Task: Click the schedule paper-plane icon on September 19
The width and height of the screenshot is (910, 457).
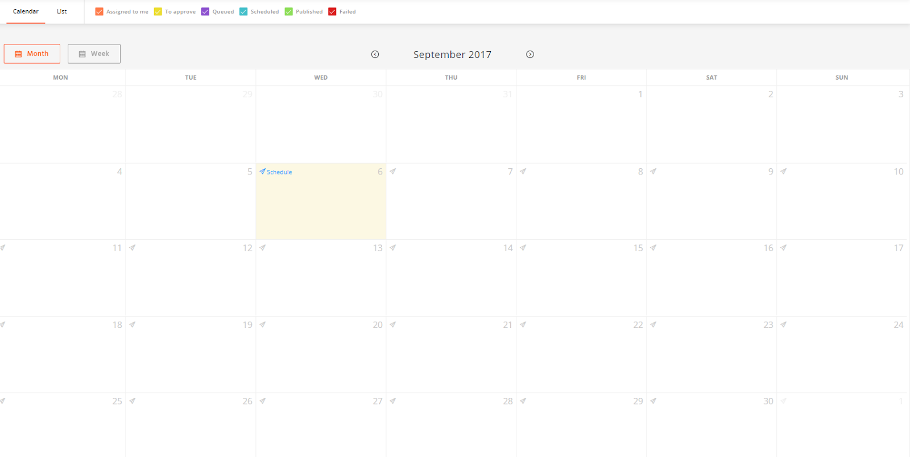Action: tap(133, 325)
